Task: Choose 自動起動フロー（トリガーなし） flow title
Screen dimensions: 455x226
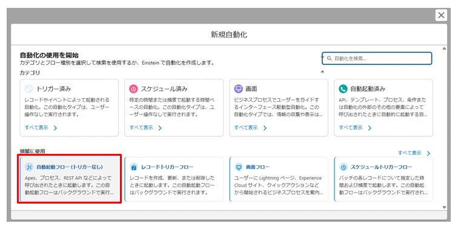Action: click(70, 167)
